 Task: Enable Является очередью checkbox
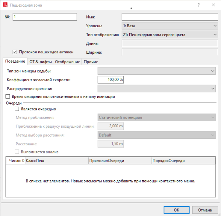17,109
